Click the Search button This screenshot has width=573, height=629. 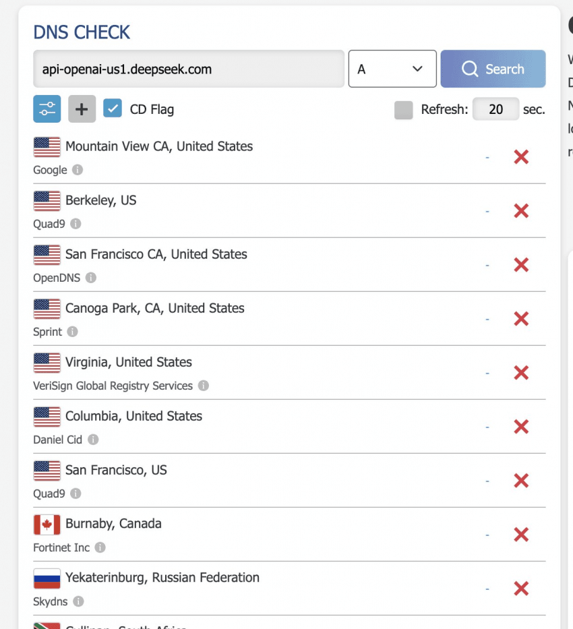coord(493,69)
